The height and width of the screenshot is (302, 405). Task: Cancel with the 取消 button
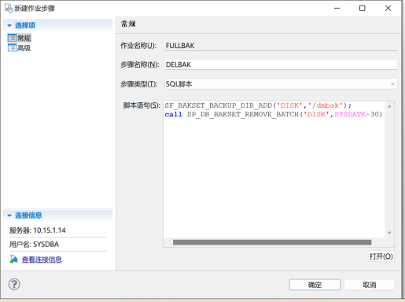tap(370, 285)
